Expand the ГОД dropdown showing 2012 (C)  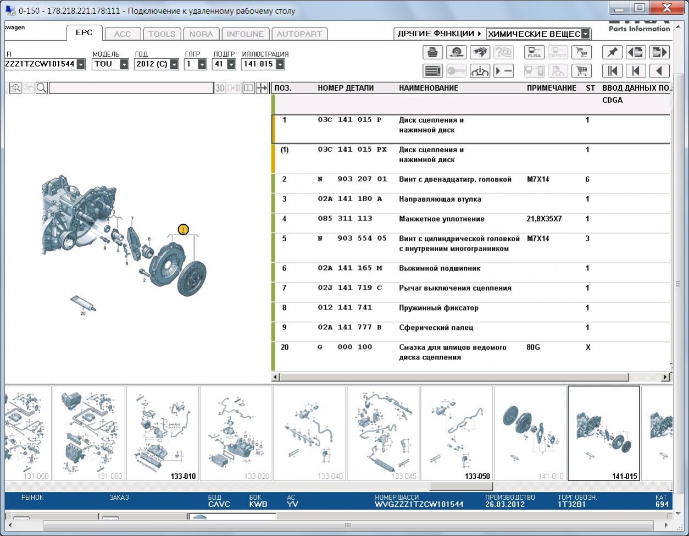coord(174,64)
